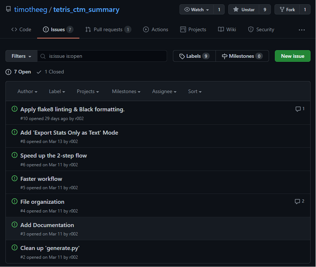Click the New issue button
This screenshot has width=316, height=267.
[x=292, y=56]
